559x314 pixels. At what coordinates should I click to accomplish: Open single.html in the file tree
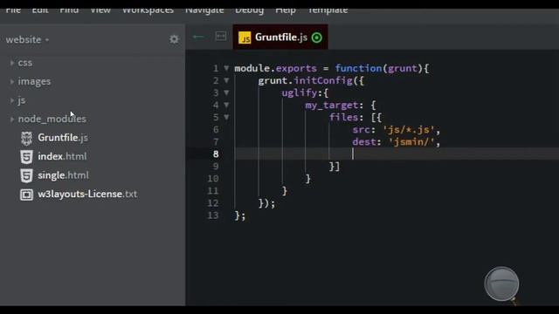coord(63,175)
